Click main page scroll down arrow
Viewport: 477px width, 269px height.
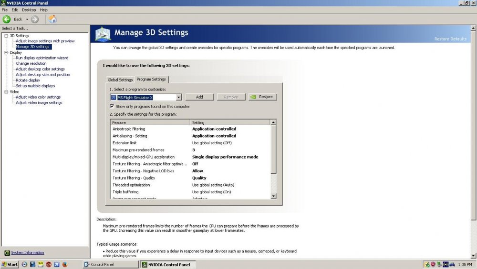tap(473, 256)
